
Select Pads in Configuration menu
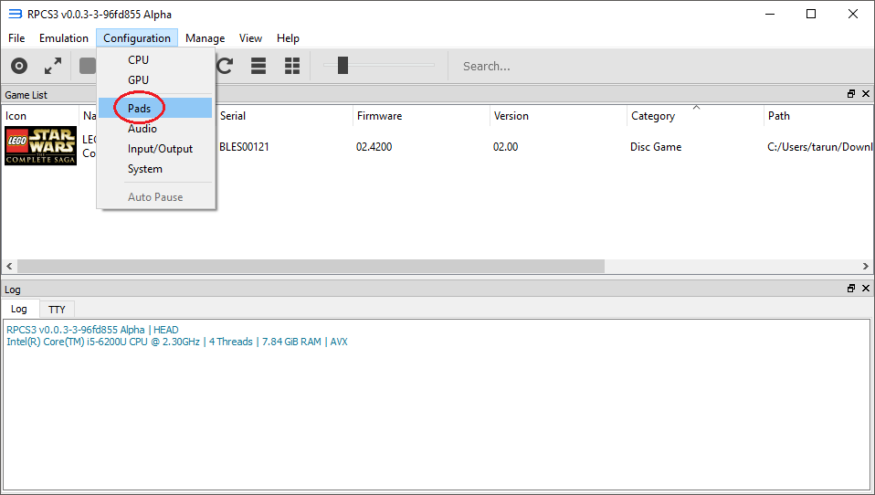click(155, 109)
